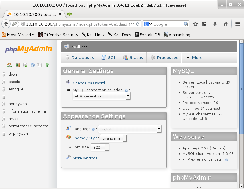The width and height of the screenshot is (244, 189).
Task: Select the 10.10.10.200 / localhost browser tab
Action: (34, 14)
